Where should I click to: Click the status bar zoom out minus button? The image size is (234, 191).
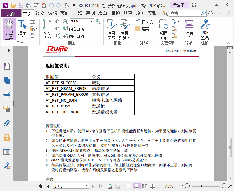click(187, 186)
